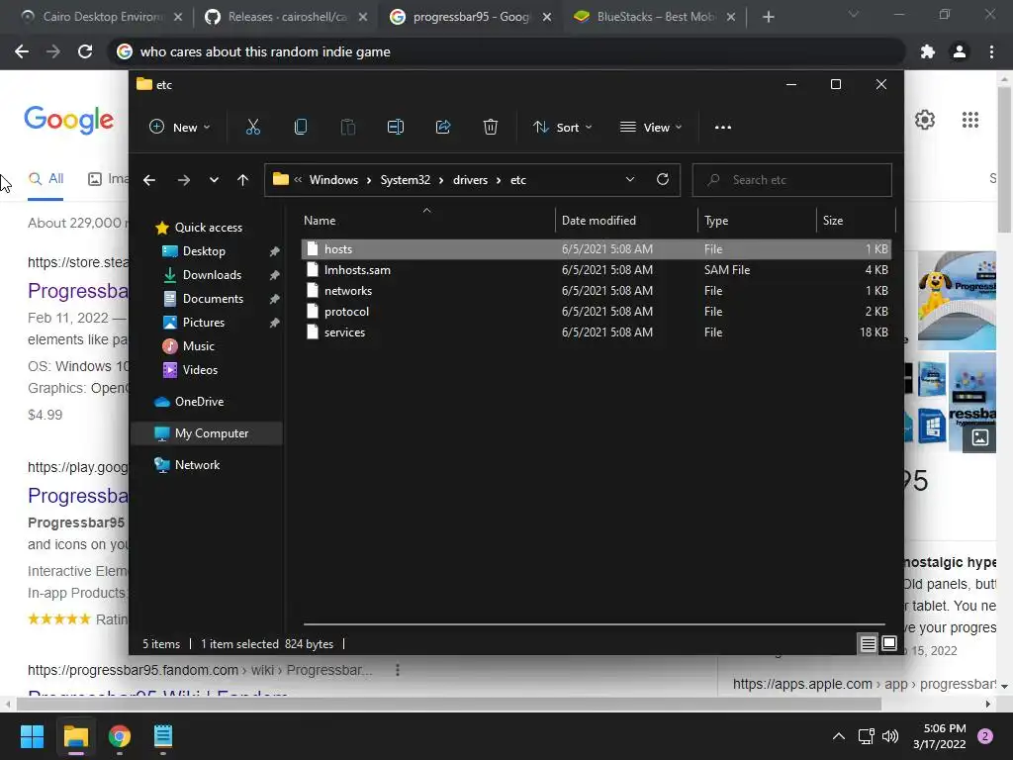Sort by the Date modified column header
Image resolution: width=1013 pixels, height=760 pixels.
pyautogui.click(x=626, y=221)
